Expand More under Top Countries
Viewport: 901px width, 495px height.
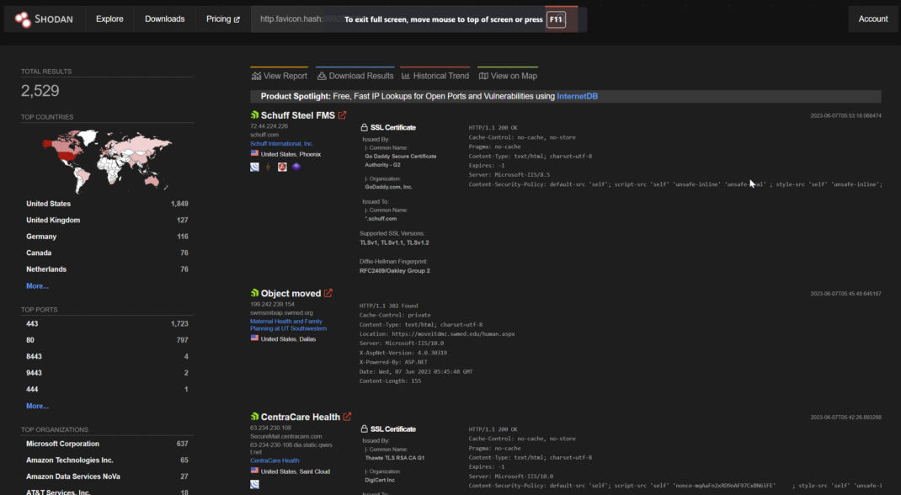[x=37, y=286]
